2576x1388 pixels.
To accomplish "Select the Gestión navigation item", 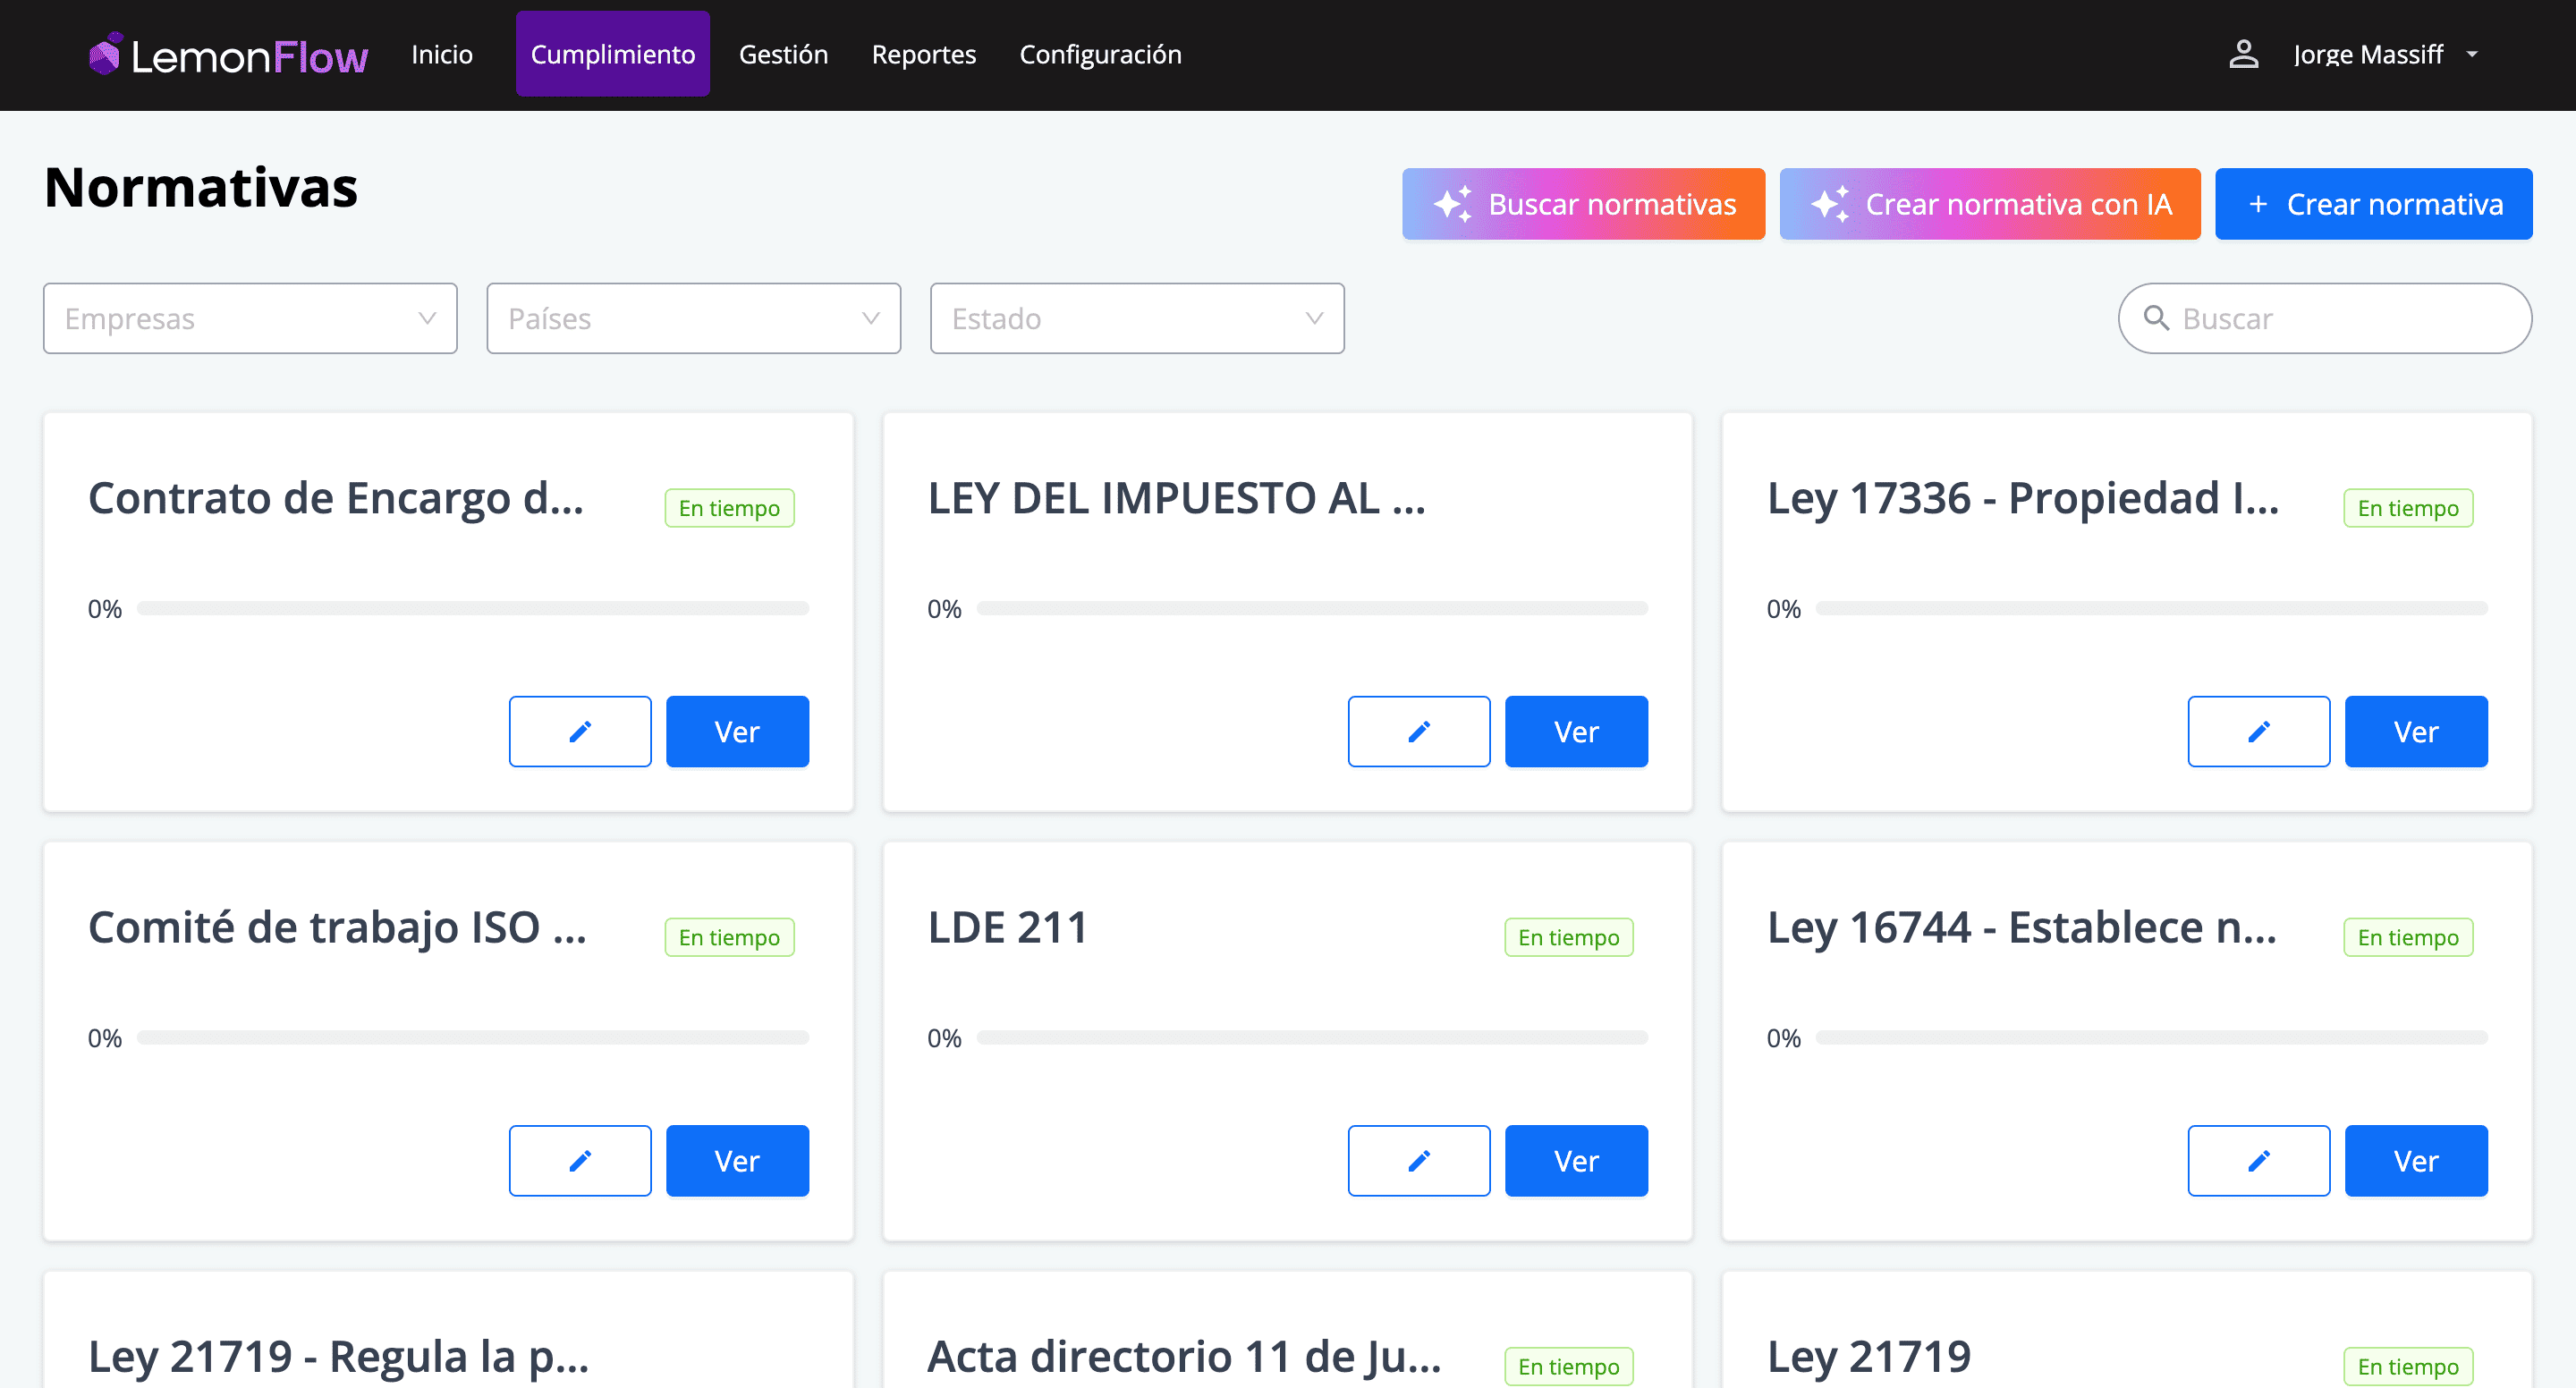I will (783, 54).
